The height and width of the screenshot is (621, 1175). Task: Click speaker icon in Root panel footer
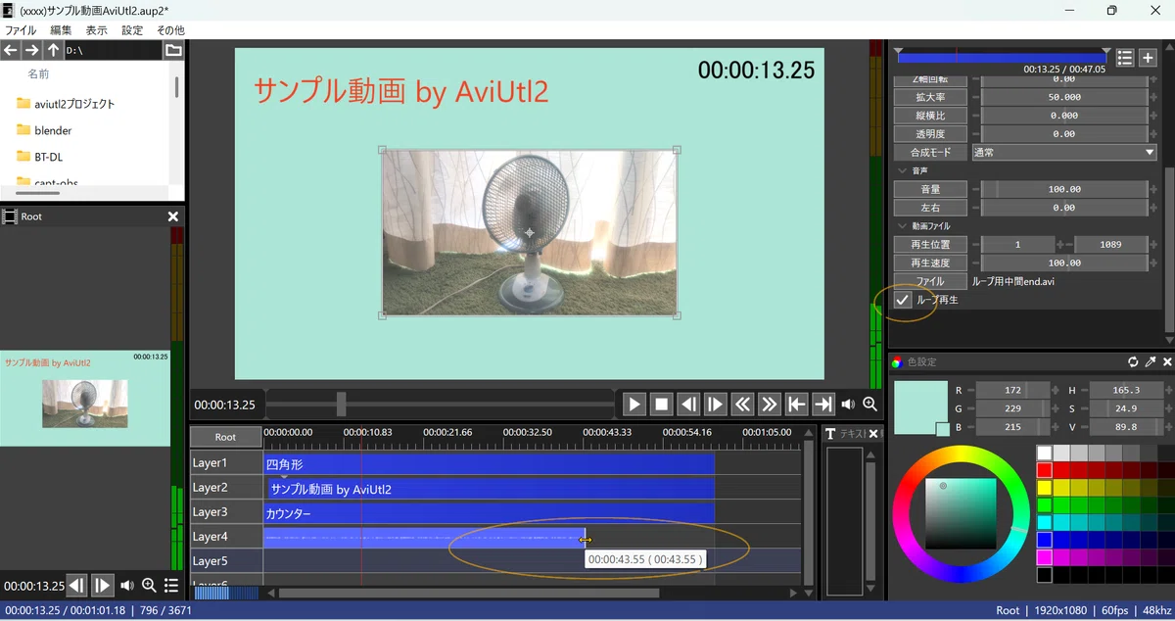tap(127, 586)
